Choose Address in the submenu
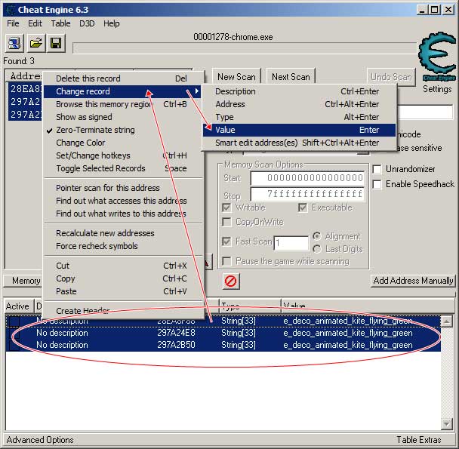Screen dimensions: 459x449 click(x=299, y=104)
